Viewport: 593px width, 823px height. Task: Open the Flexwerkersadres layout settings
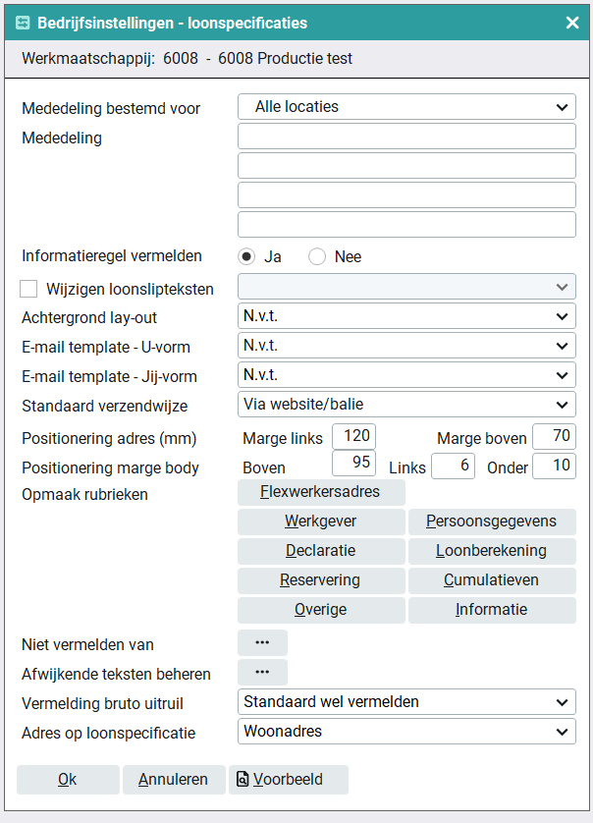[x=321, y=491]
